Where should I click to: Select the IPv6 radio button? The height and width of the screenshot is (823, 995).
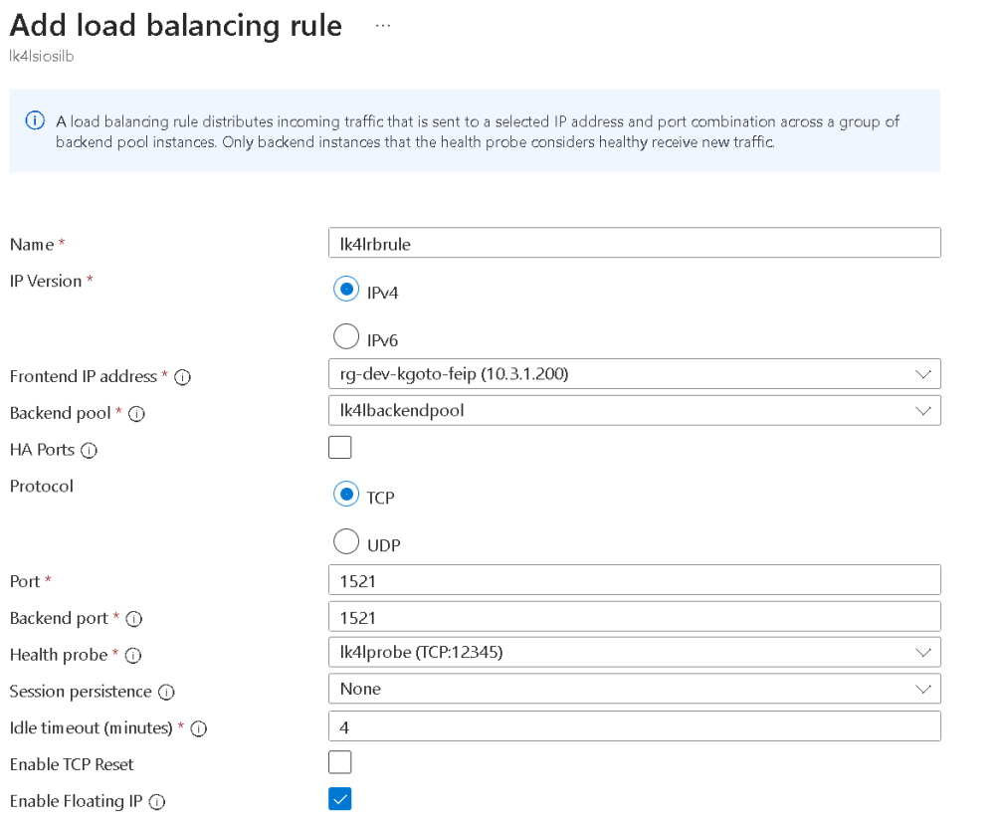pyautogui.click(x=346, y=337)
